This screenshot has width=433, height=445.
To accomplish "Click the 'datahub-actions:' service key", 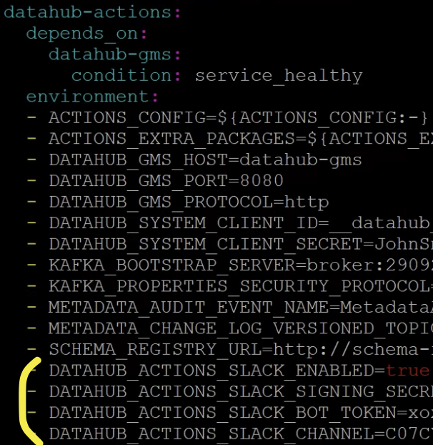I will coord(92,13).
